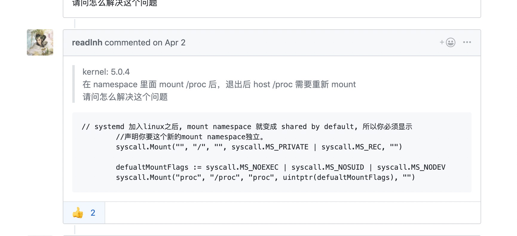Click readlnh's avatar picture

tap(40, 42)
